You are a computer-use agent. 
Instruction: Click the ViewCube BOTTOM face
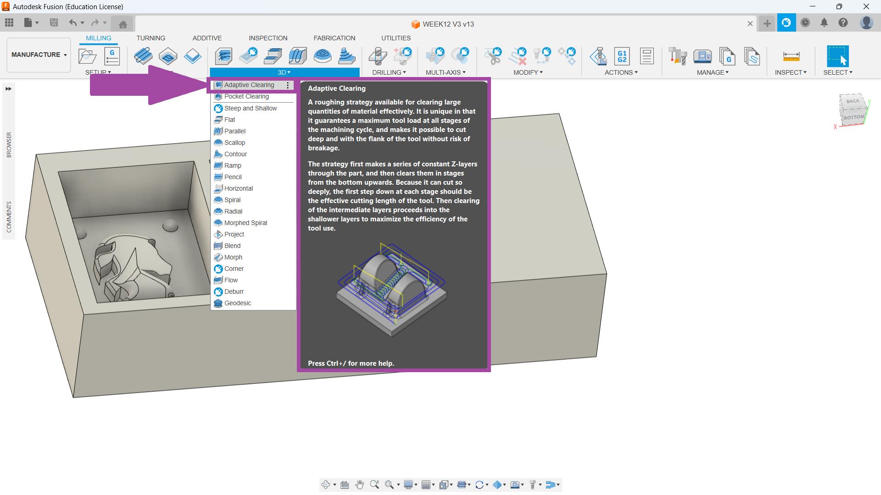853,117
